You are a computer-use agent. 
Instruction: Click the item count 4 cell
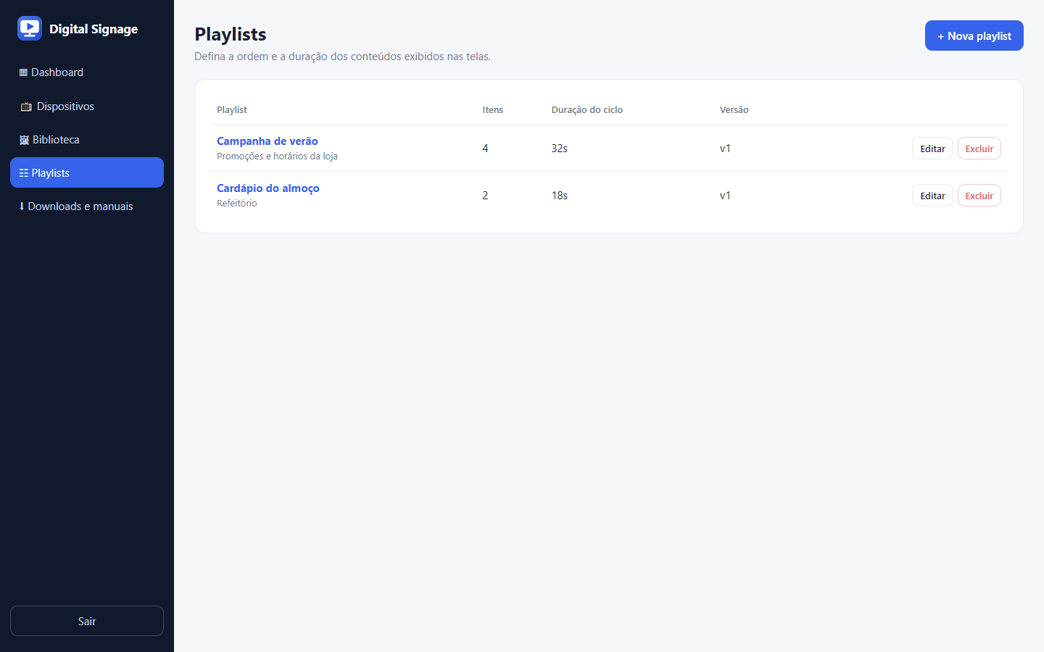coord(485,149)
